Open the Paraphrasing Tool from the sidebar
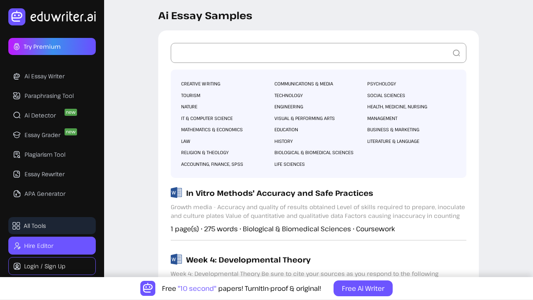Image resolution: width=533 pixels, height=300 pixels. coord(16,96)
